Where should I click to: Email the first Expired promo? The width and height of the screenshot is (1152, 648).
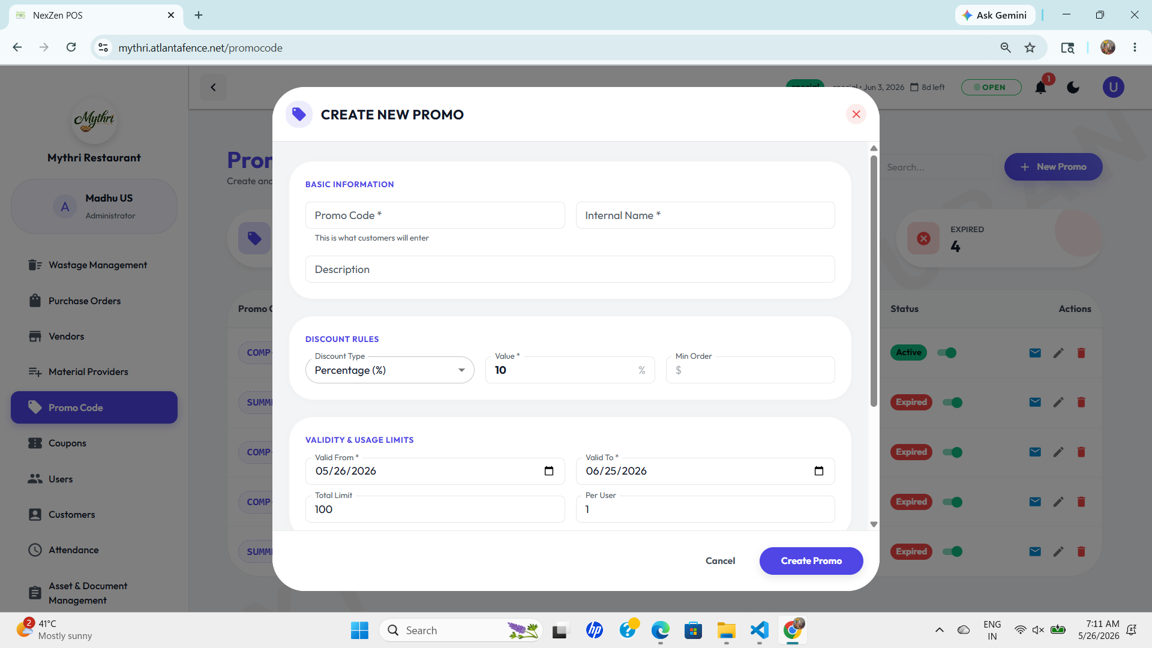pyautogui.click(x=1035, y=402)
